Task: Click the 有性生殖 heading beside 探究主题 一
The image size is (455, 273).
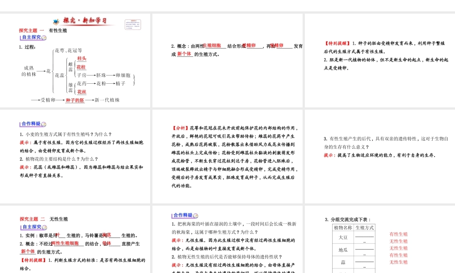Action: coord(58,30)
